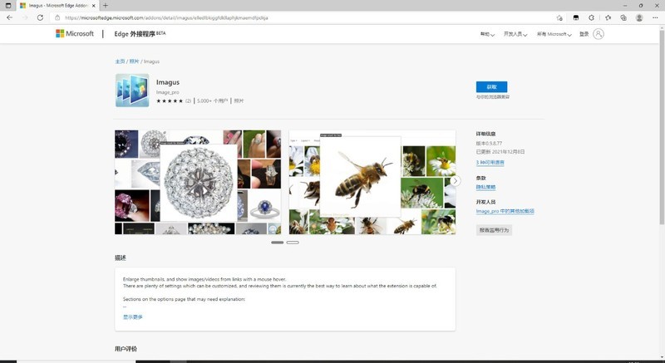Screen dimensions: 665x363
Task: Open the Edge 外接程序 home title
Action: coord(140,34)
